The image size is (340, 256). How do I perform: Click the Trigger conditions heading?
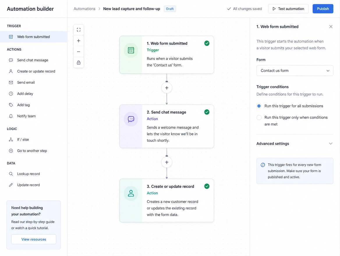coord(272,87)
